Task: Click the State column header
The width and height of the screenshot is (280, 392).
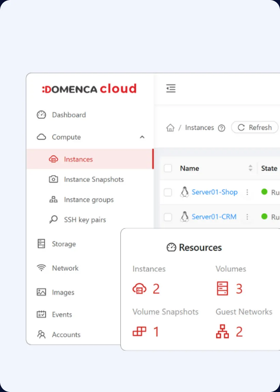Action: 269,168
